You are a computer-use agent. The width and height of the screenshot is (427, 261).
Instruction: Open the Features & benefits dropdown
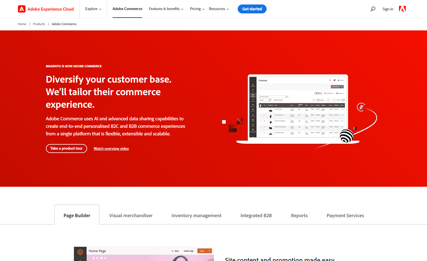tap(166, 9)
